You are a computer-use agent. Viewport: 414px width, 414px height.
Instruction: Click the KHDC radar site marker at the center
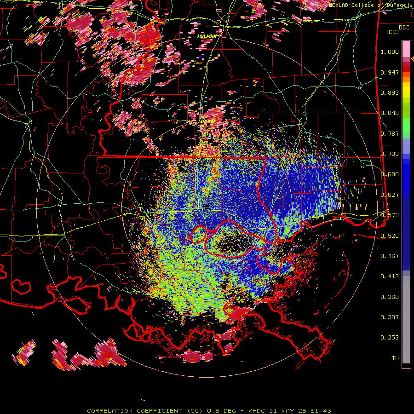tap(207, 206)
